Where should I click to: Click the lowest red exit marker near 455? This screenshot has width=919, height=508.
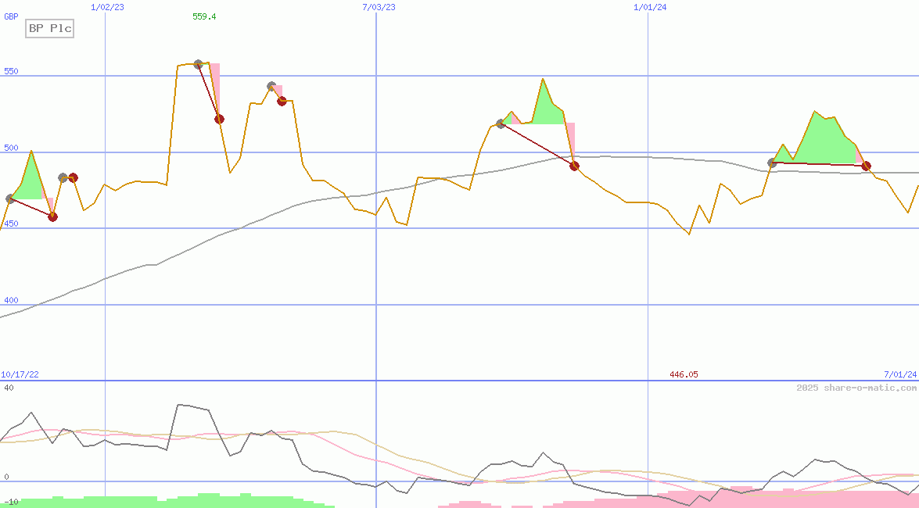pos(52,216)
